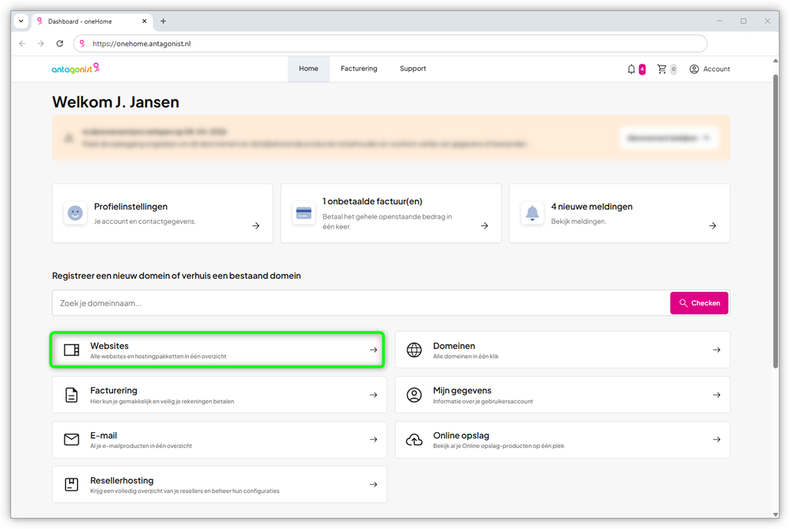
Task: Open the shopping cart icon
Action: [x=662, y=69]
